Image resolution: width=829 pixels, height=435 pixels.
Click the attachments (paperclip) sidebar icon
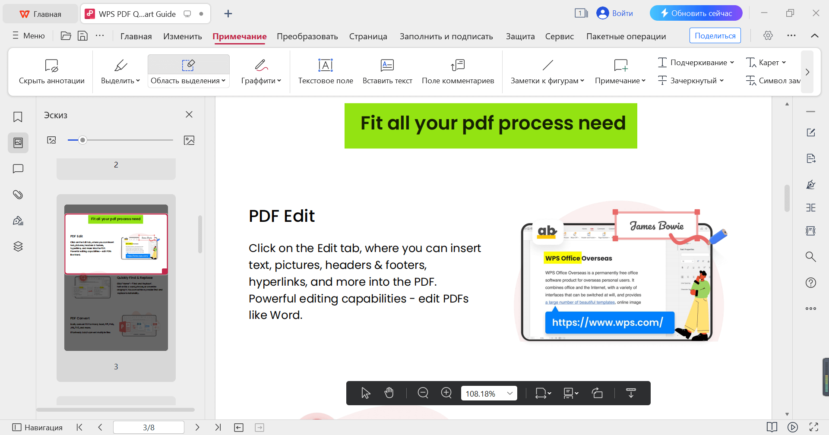point(18,194)
